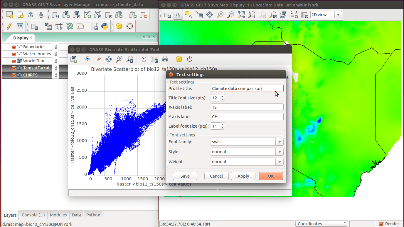This screenshot has height=227, width=404.
Task: Disable the WorldClim layer visibility
Action: [14, 61]
